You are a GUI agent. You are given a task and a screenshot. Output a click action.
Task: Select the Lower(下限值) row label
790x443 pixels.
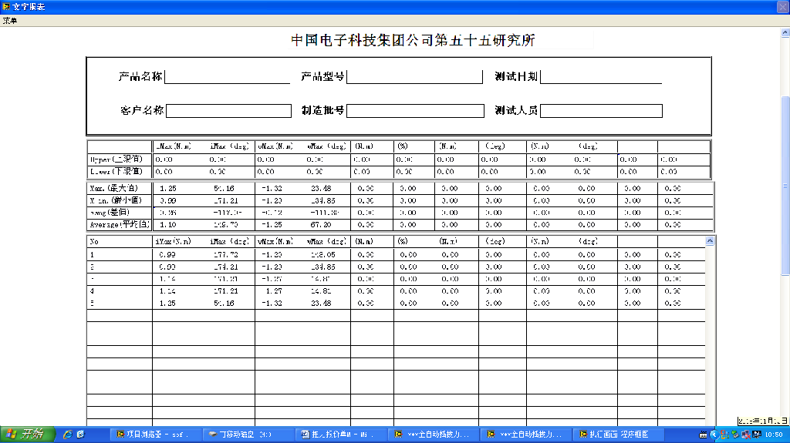116,171
